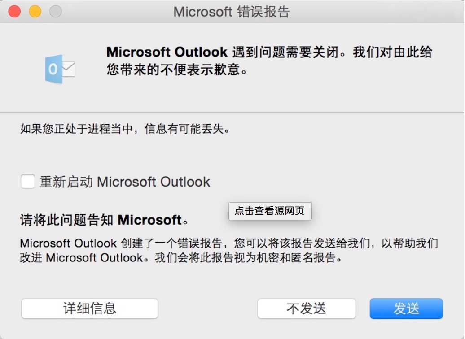Screen dimensions: 465x339
Task: Minimize the dialog with the yellow button
Action: 35,11
